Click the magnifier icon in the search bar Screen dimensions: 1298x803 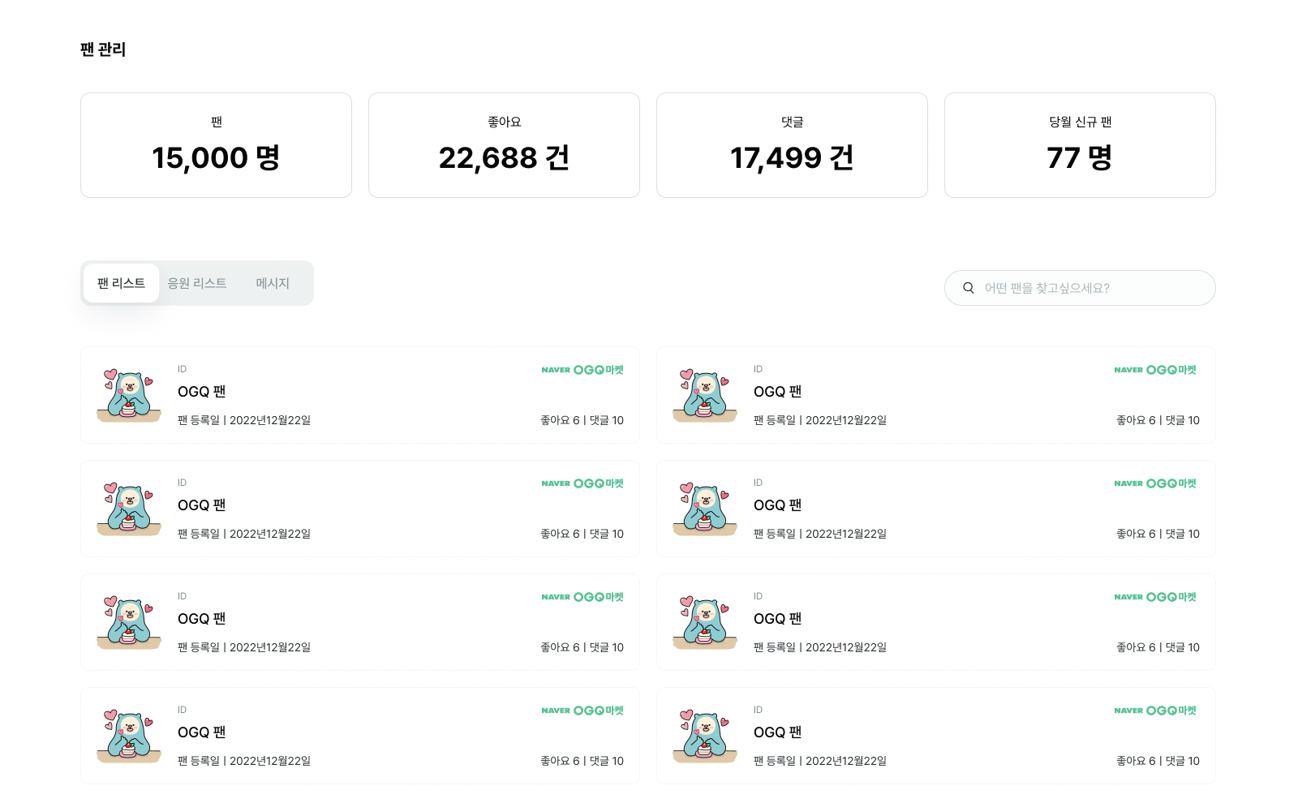point(968,288)
